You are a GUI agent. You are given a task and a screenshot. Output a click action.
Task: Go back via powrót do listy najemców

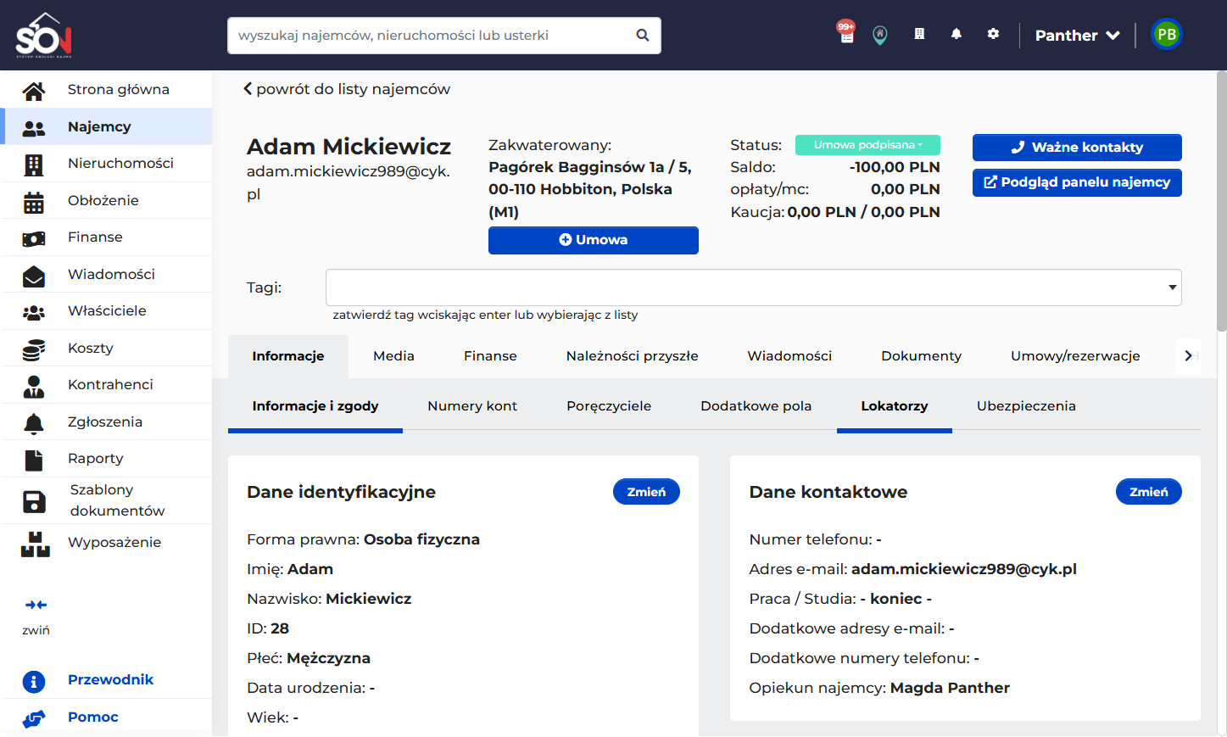point(347,89)
